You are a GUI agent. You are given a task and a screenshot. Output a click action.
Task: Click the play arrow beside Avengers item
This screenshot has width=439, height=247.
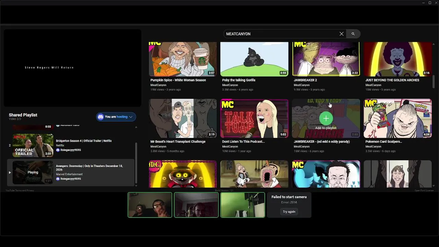pos(10,173)
